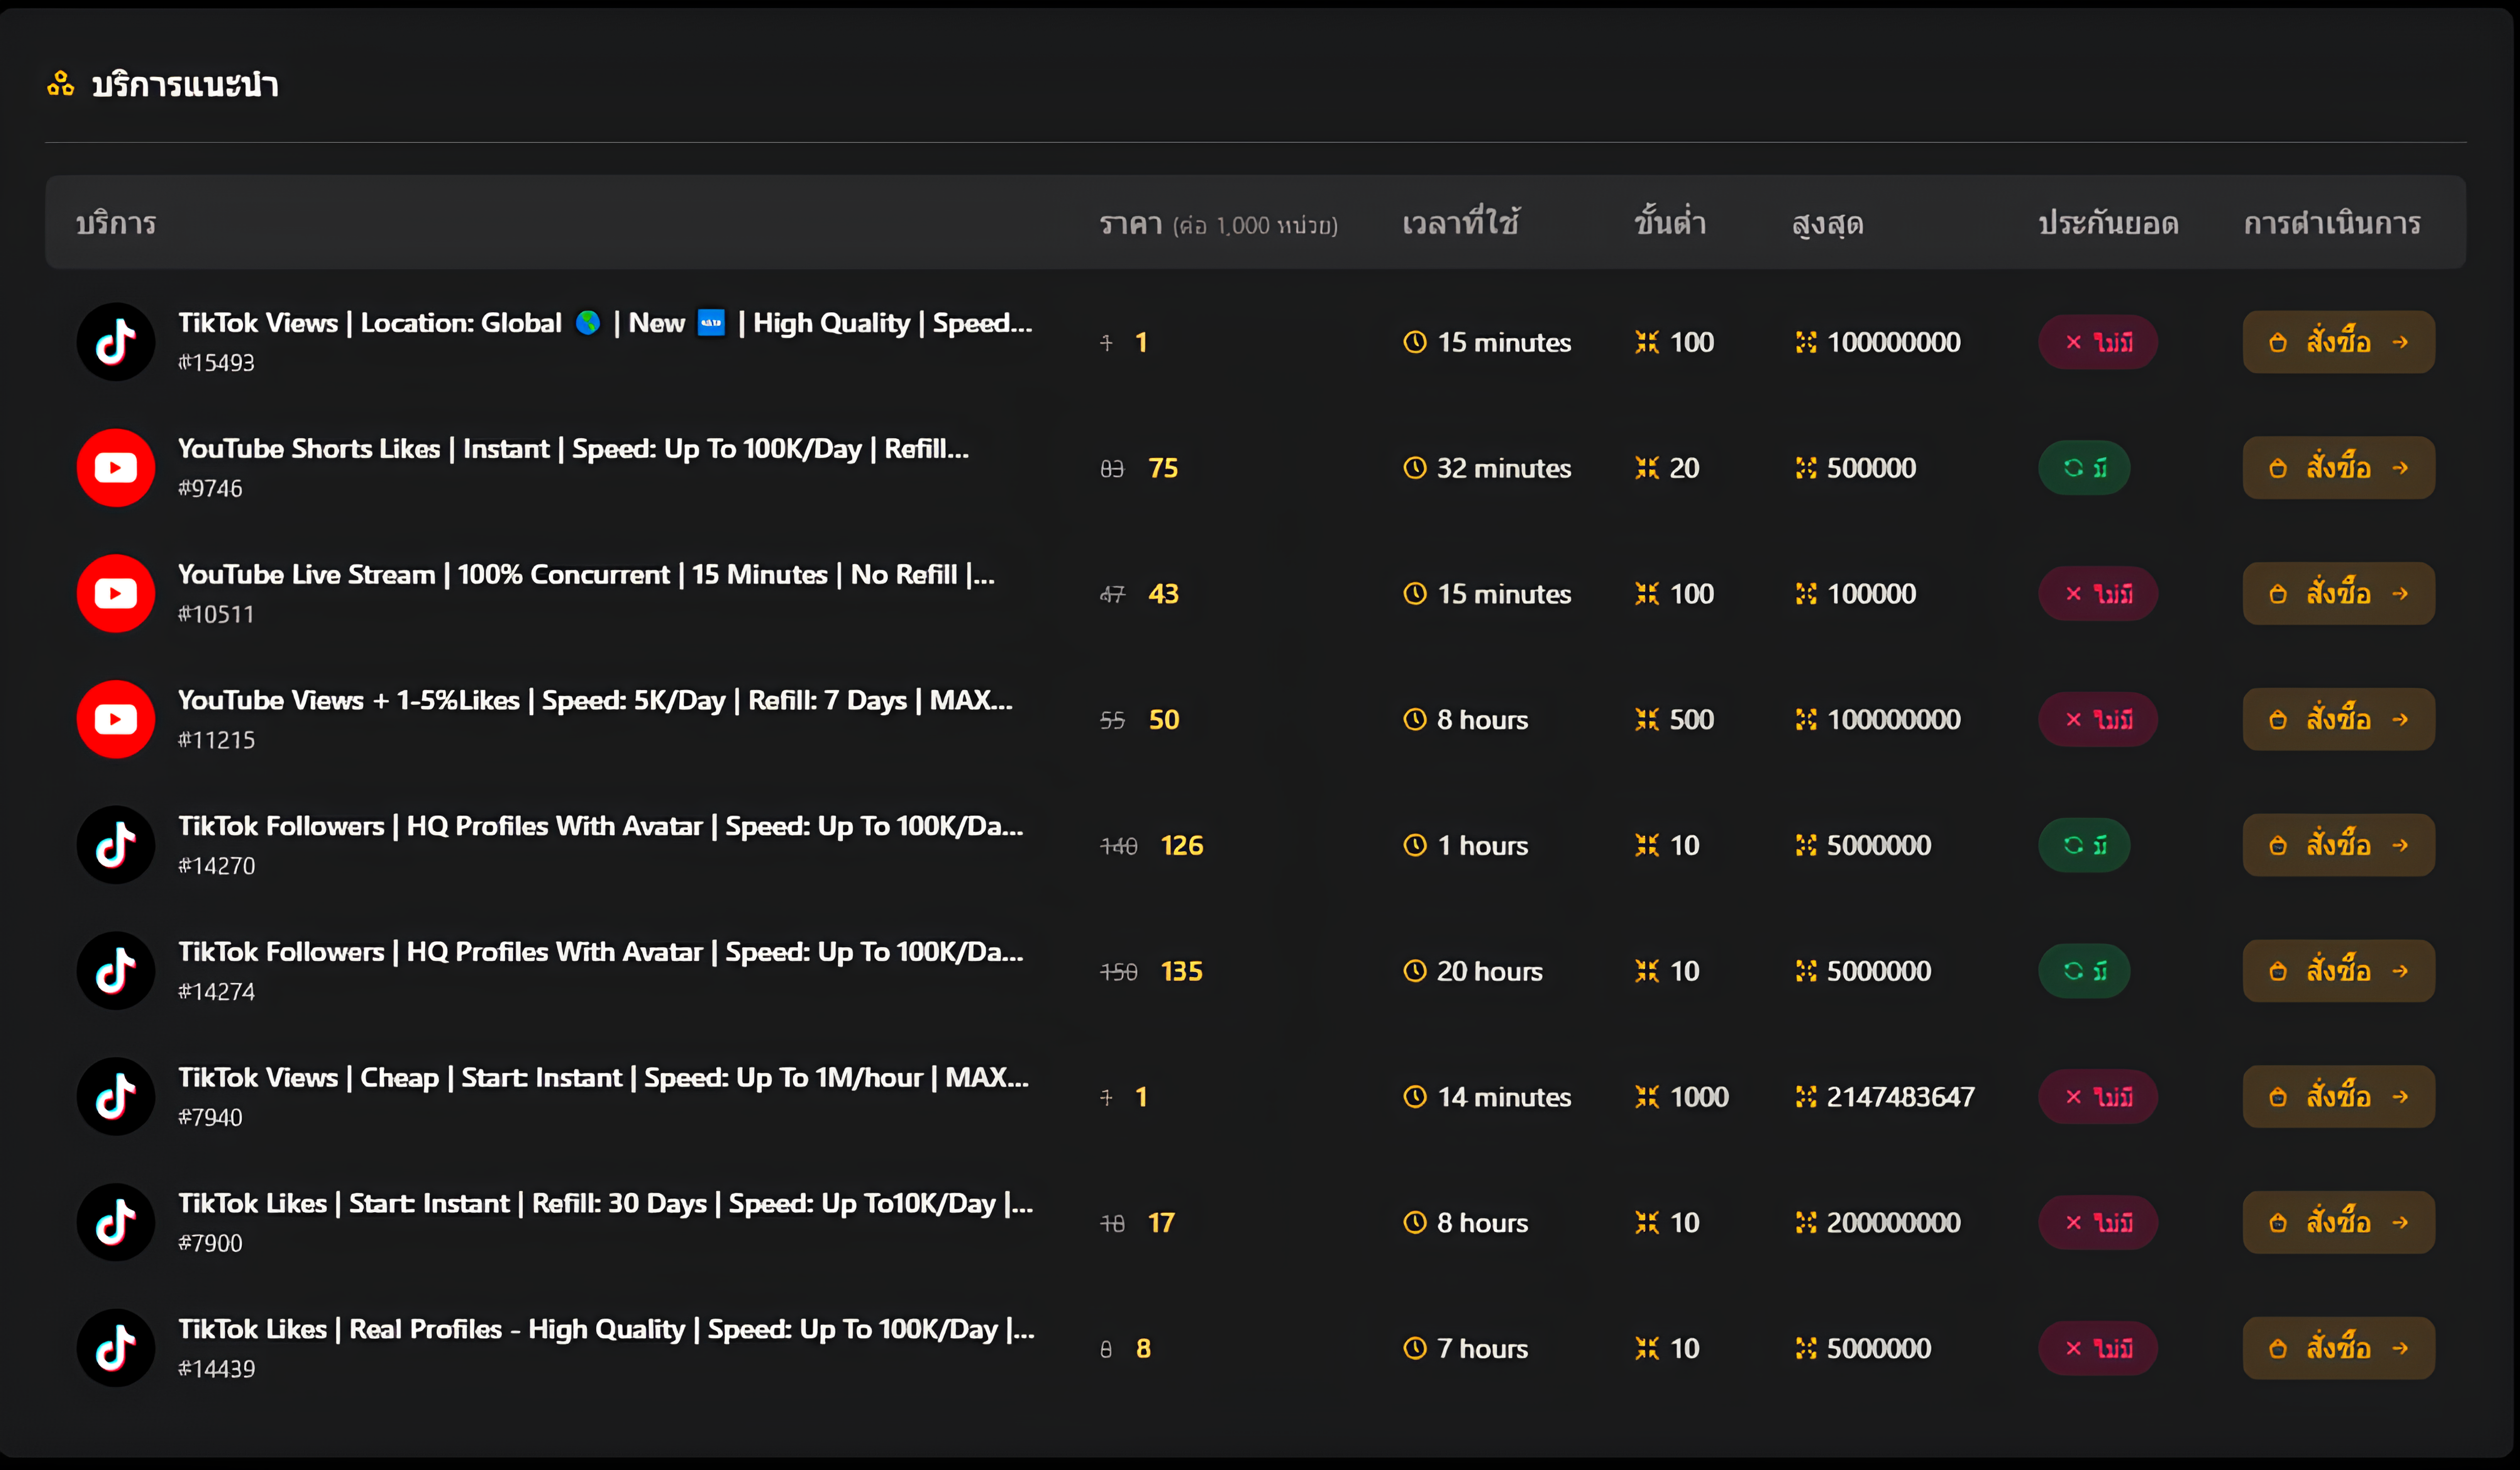Image resolution: width=2520 pixels, height=1470 pixels.
Task: Click the TikTok icon for service #15493
Action: (116, 342)
